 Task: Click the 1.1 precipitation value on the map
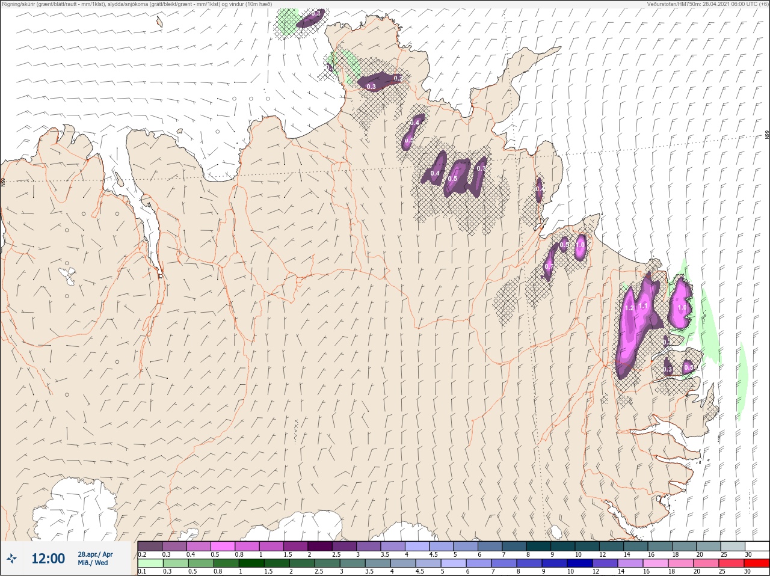(x=643, y=305)
